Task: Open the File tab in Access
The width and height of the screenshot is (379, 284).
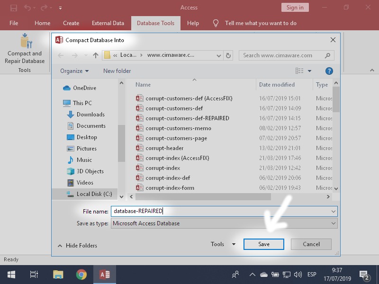Action: tap(14, 23)
